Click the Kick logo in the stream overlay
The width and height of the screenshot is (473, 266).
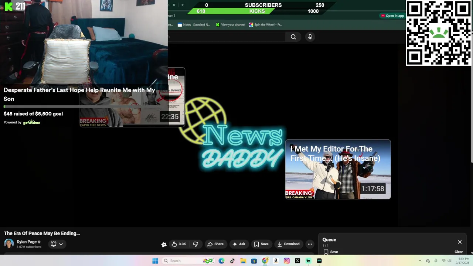(8, 6)
